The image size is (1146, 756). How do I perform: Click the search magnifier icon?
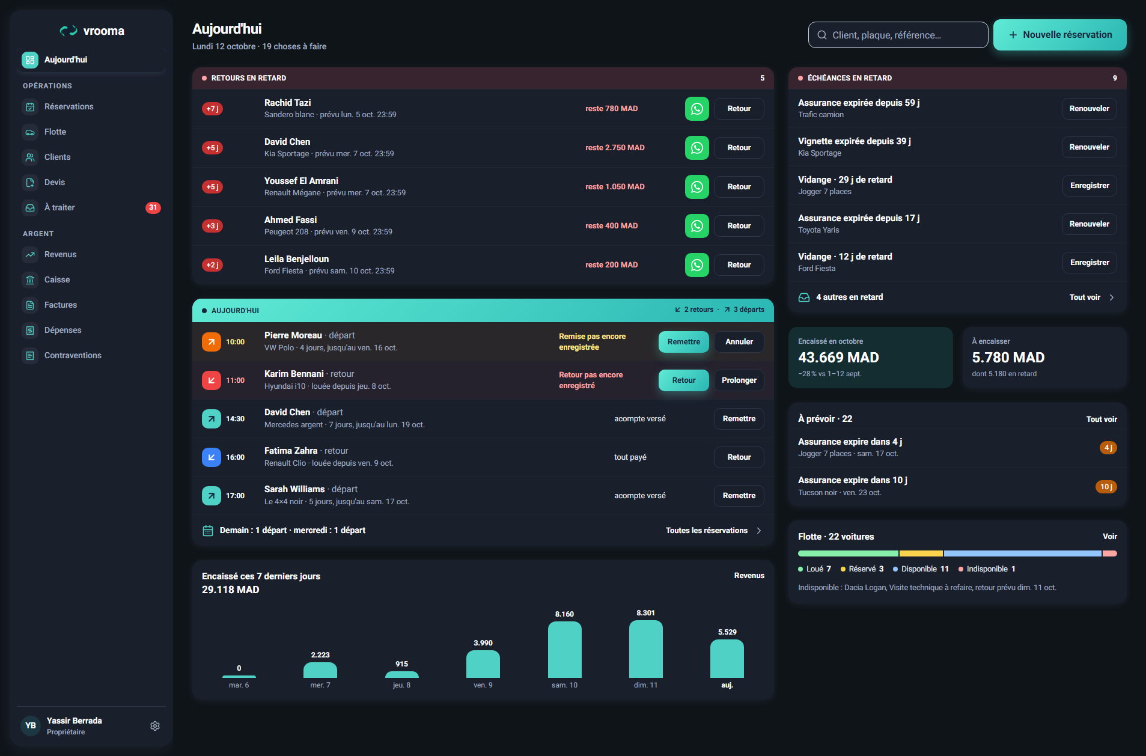pyautogui.click(x=822, y=35)
